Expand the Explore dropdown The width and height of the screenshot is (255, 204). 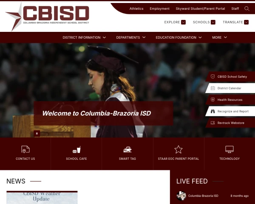click(x=175, y=22)
